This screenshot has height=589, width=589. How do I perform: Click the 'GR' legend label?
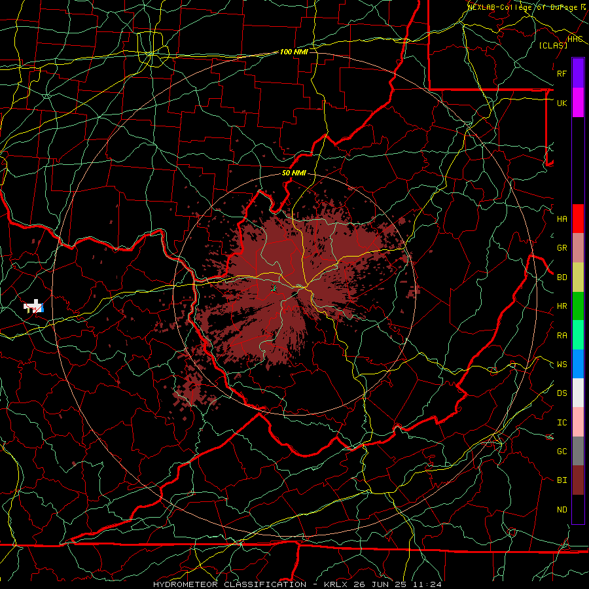562,248
